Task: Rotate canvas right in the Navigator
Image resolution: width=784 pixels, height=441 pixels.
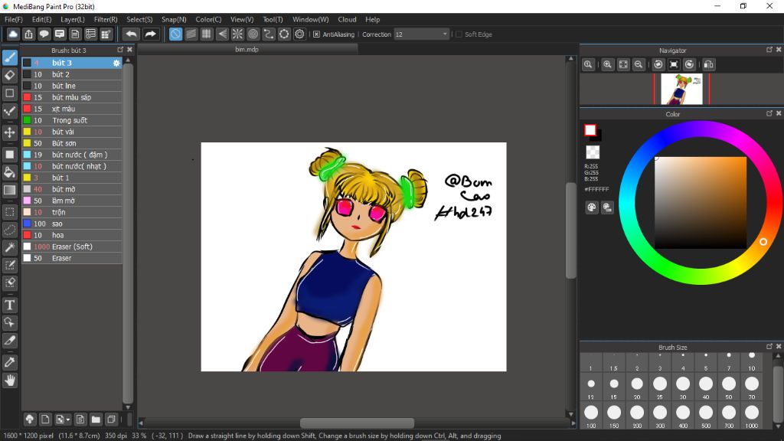Action: pyautogui.click(x=690, y=64)
